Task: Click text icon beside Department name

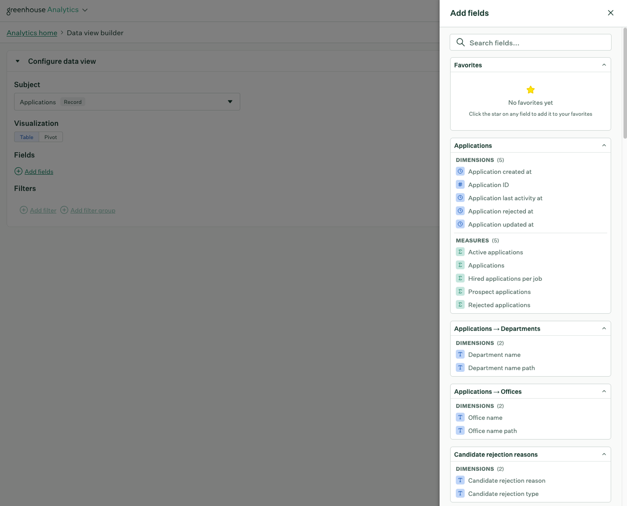Action: click(460, 354)
